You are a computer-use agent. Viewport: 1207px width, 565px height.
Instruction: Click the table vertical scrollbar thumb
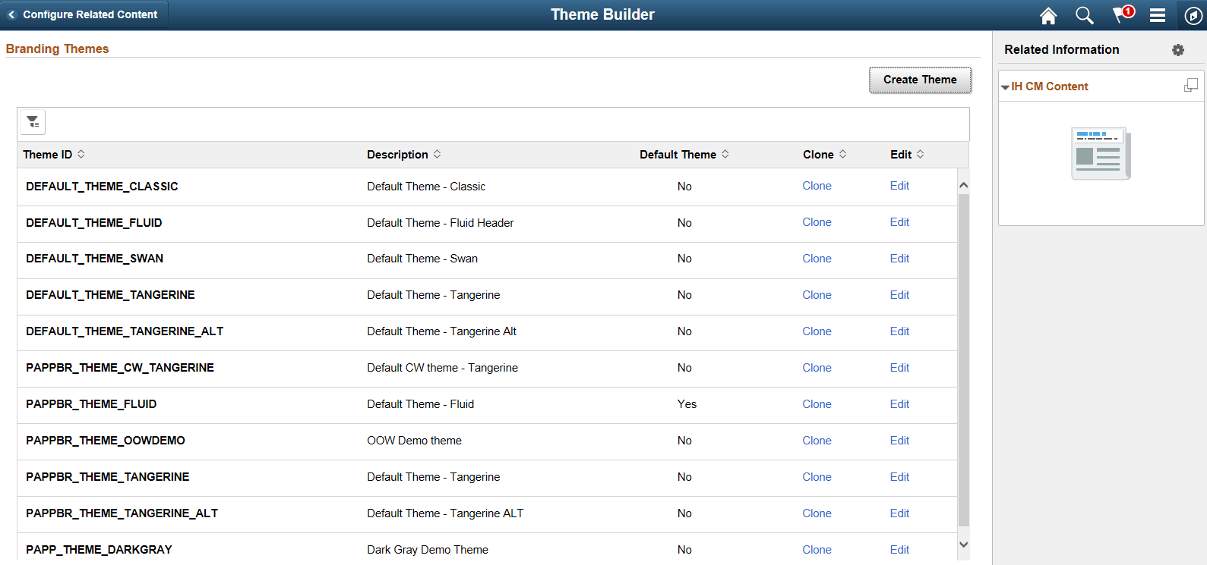[963, 360]
